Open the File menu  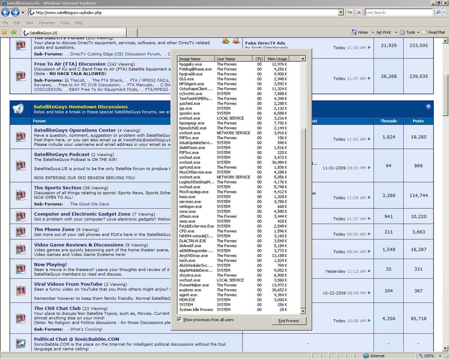click(x=5, y=23)
